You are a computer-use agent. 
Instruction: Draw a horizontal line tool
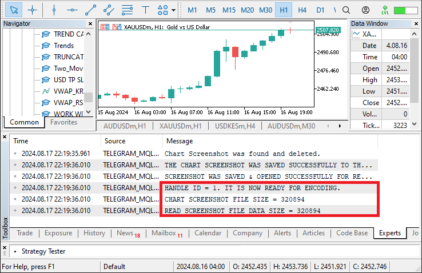tap(72, 10)
